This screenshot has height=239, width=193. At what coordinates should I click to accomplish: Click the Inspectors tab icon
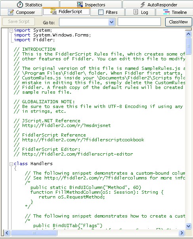click(x=80, y=4)
